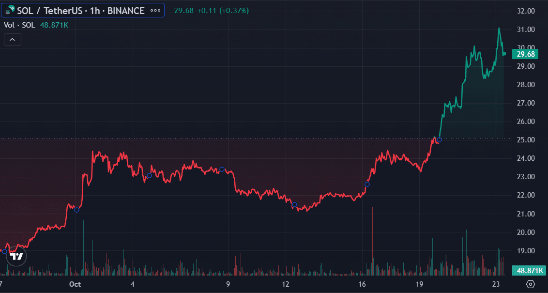Screen dimensions: 548x293
Task: Click the TradingView logo watermark button
Action: [16, 257]
